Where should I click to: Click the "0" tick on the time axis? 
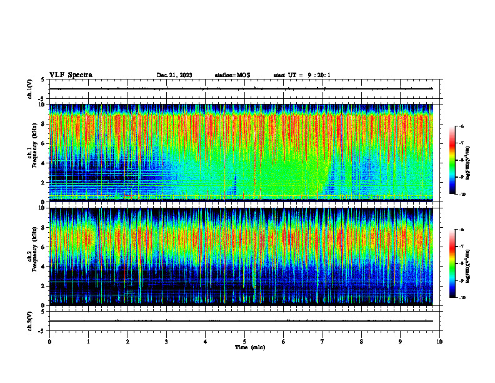pyautogui.click(x=49, y=342)
